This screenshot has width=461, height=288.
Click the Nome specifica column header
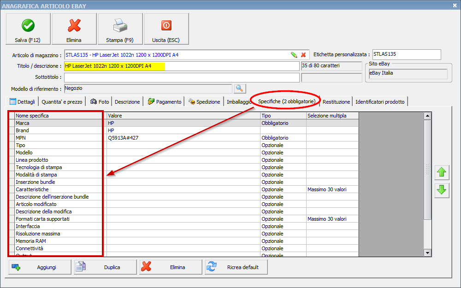point(60,116)
